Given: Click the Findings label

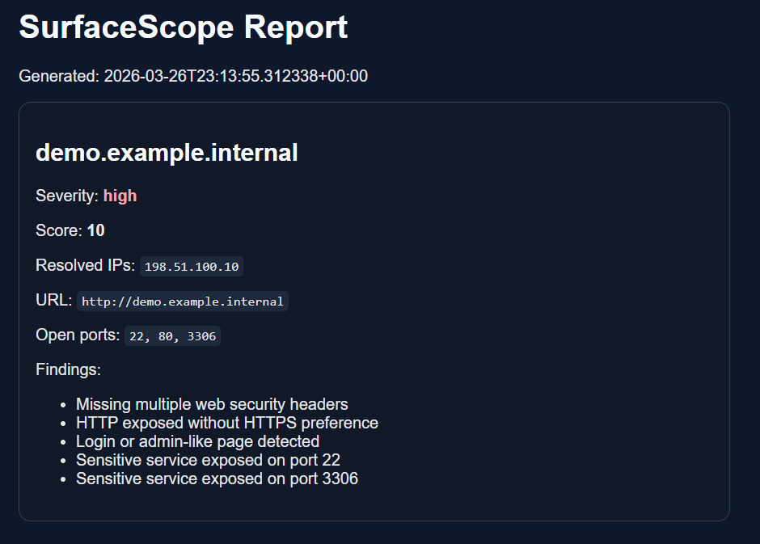Looking at the screenshot, I should pyautogui.click(x=68, y=369).
